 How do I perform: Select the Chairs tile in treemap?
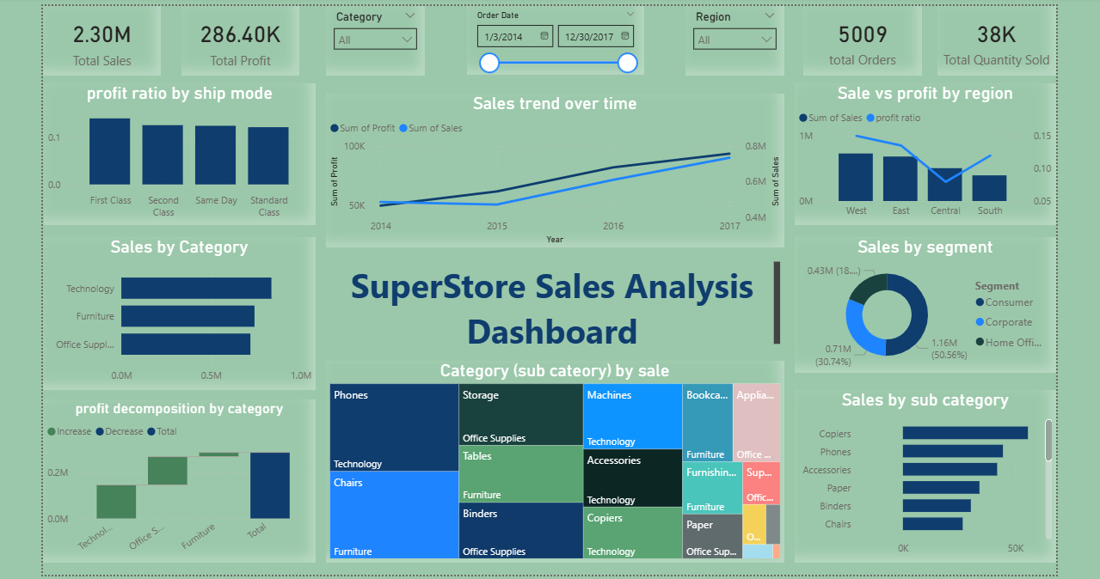tap(393, 514)
